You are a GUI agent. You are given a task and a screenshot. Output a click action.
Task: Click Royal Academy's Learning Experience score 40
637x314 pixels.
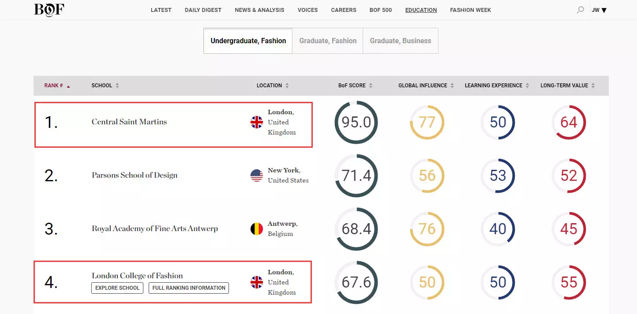point(498,228)
